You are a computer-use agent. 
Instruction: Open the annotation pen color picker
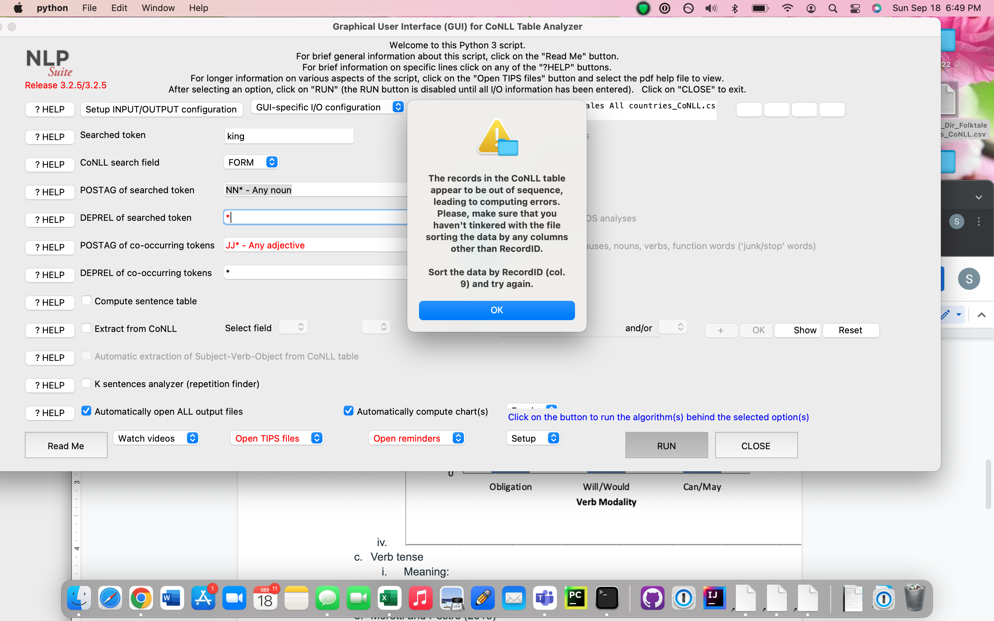959,315
